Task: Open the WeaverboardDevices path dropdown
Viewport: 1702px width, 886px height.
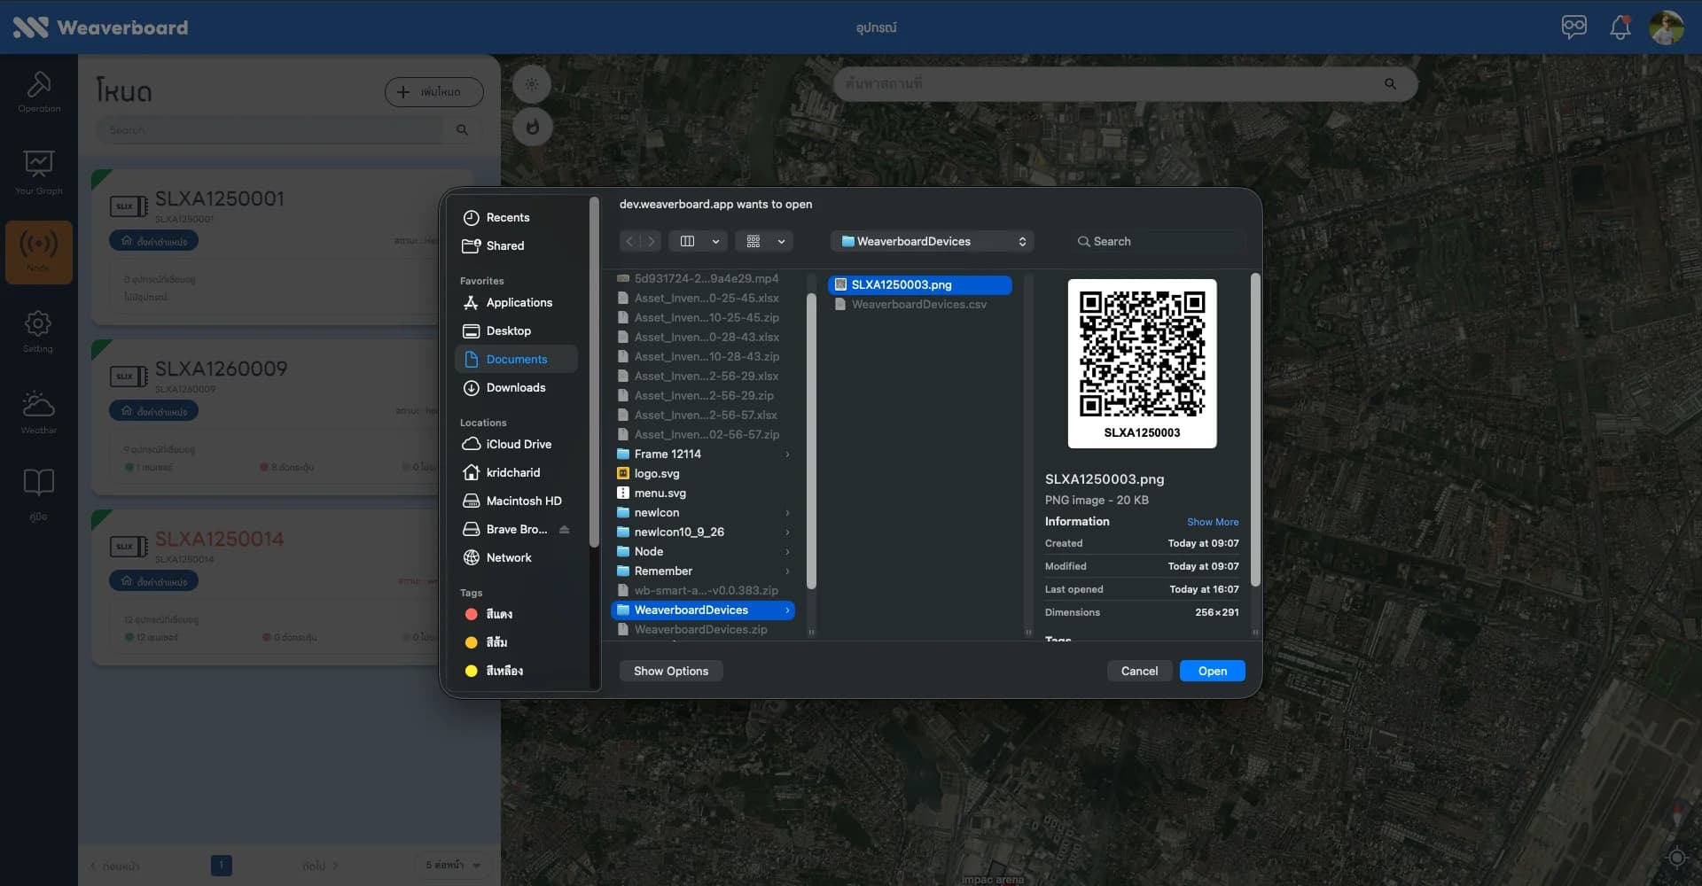Action: click(933, 241)
